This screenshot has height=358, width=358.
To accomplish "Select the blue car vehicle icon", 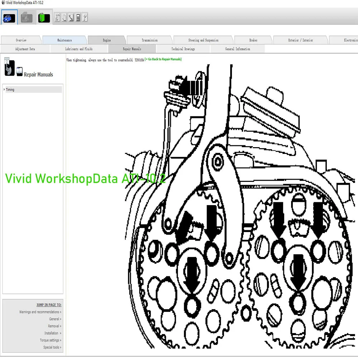I will (x=9, y=18).
